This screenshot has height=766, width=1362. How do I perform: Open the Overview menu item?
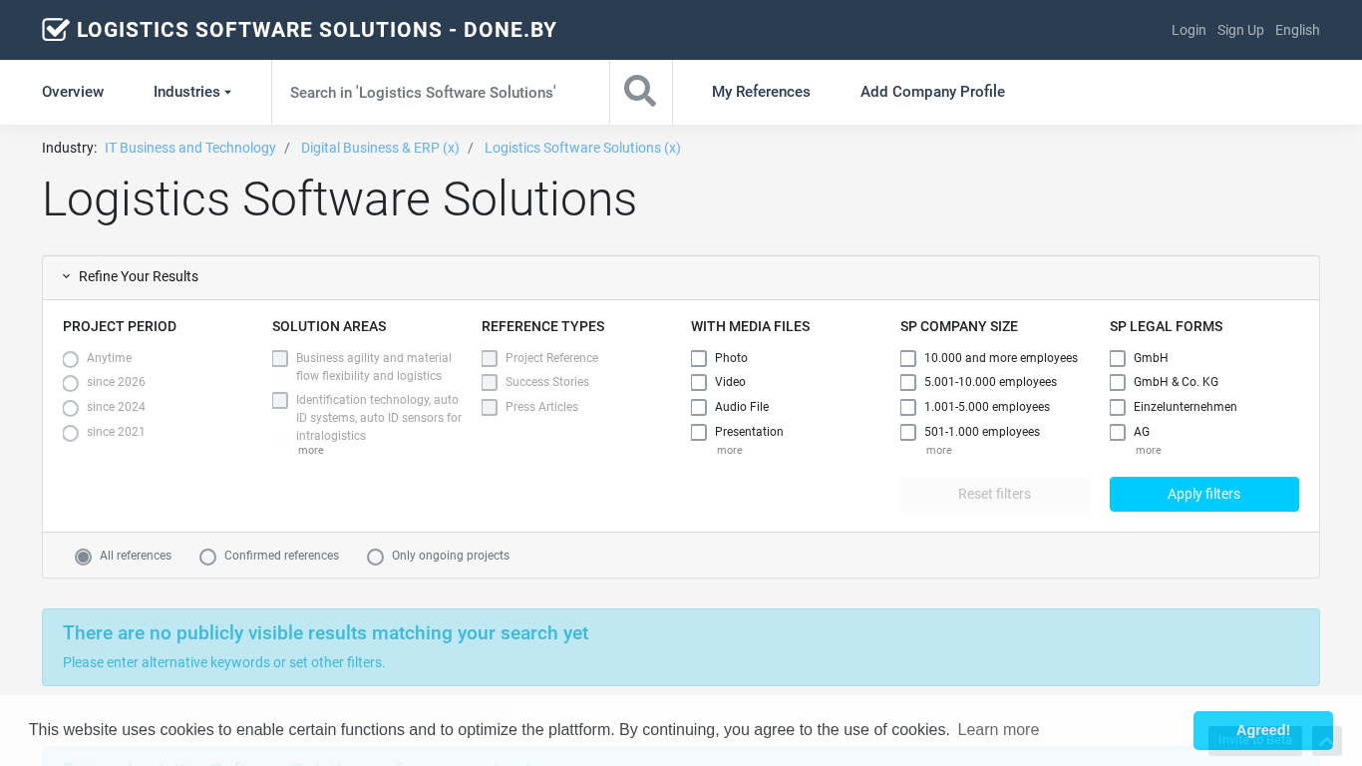[x=73, y=92]
